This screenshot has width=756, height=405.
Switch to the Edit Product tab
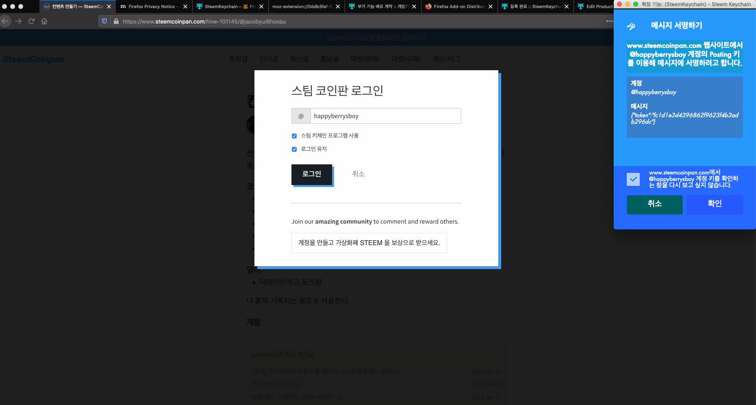595,6
